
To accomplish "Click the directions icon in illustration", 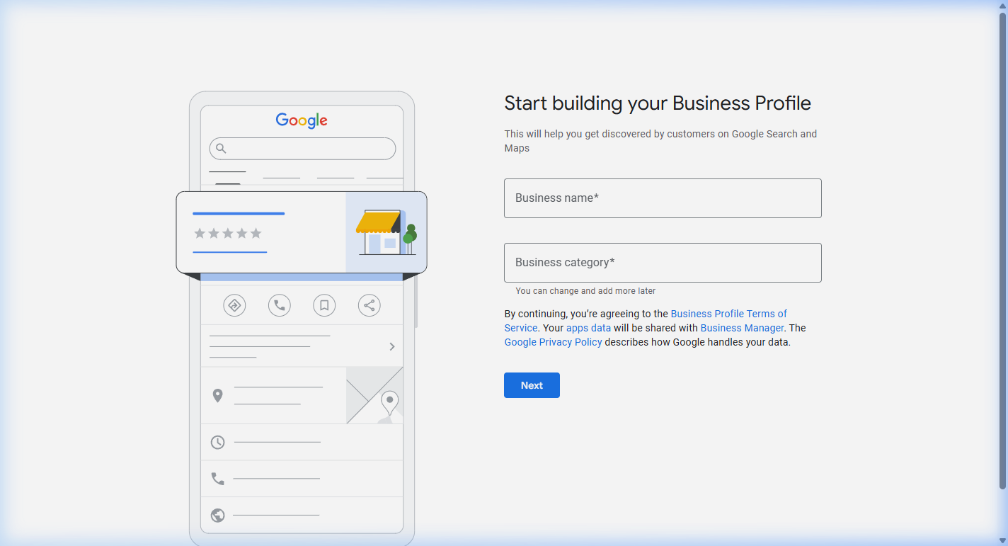I will (234, 306).
